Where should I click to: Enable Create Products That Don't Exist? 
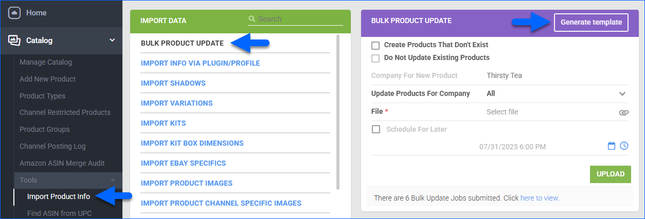tap(375, 45)
